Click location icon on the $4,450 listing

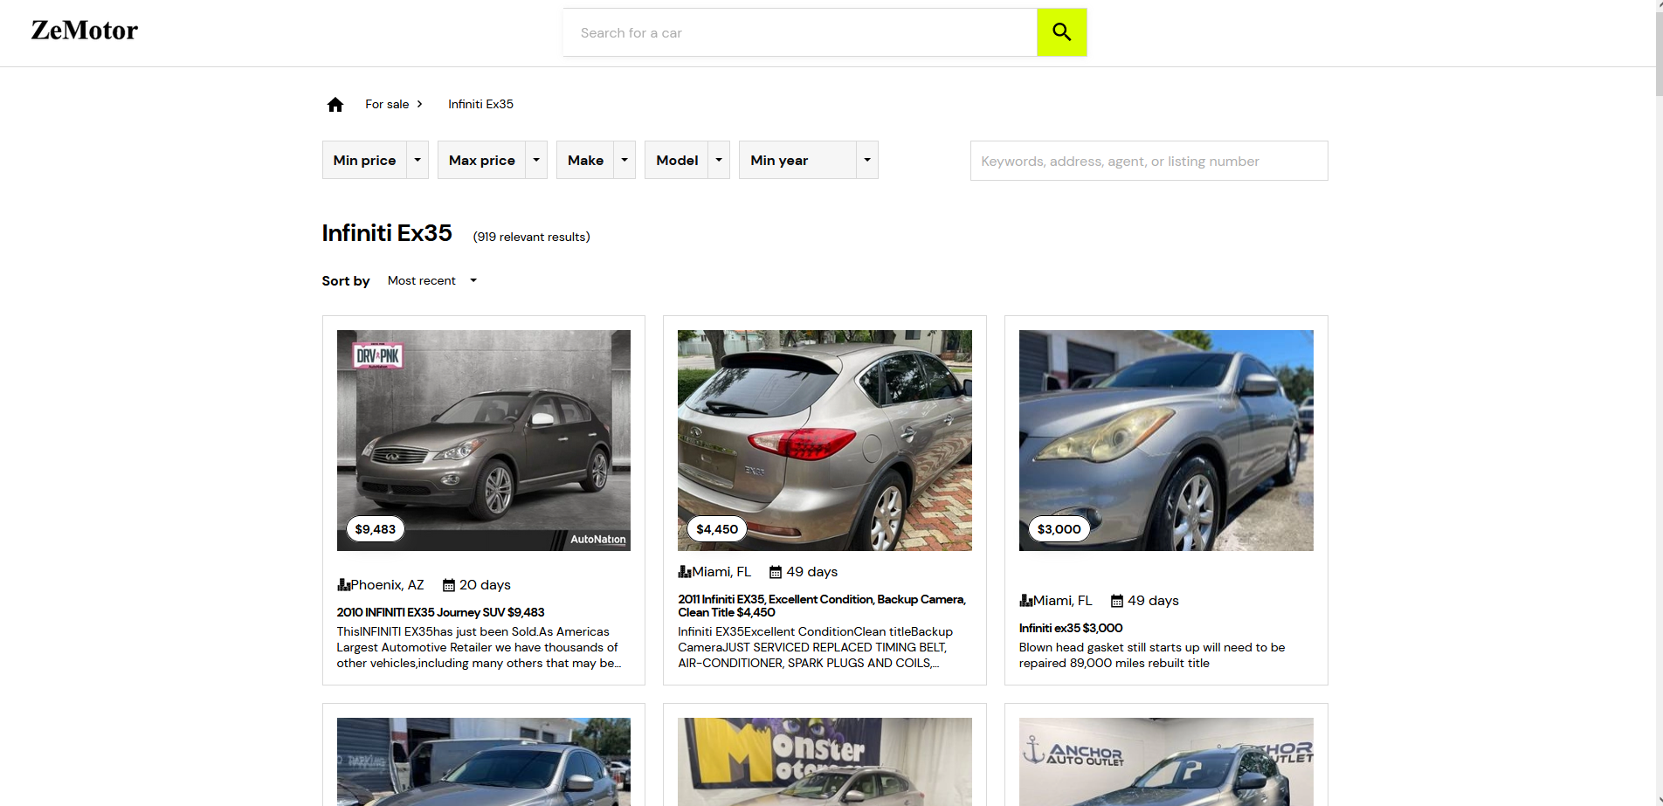coord(685,572)
